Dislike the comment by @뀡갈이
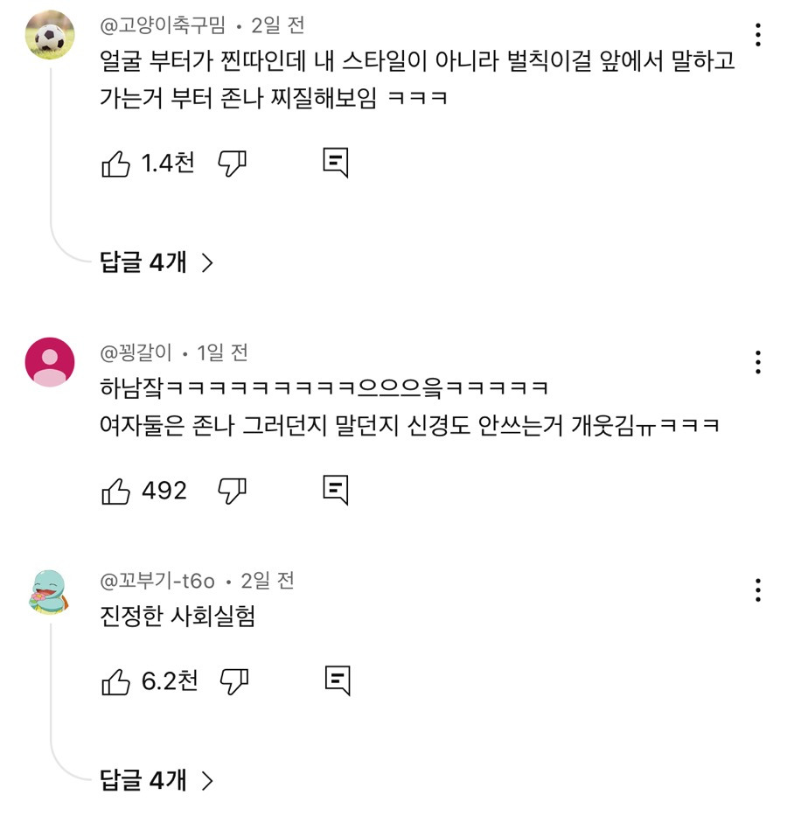This screenshot has height=816, width=808. [x=232, y=491]
